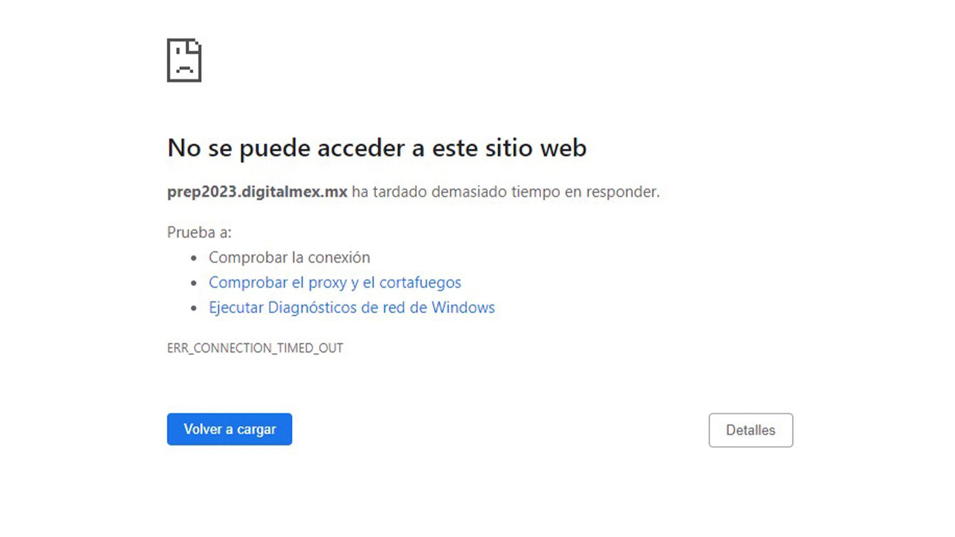The image size is (955, 537).
Task: Click the word 'Ejecutar' in the diagnostics link
Action: click(x=236, y=308)
